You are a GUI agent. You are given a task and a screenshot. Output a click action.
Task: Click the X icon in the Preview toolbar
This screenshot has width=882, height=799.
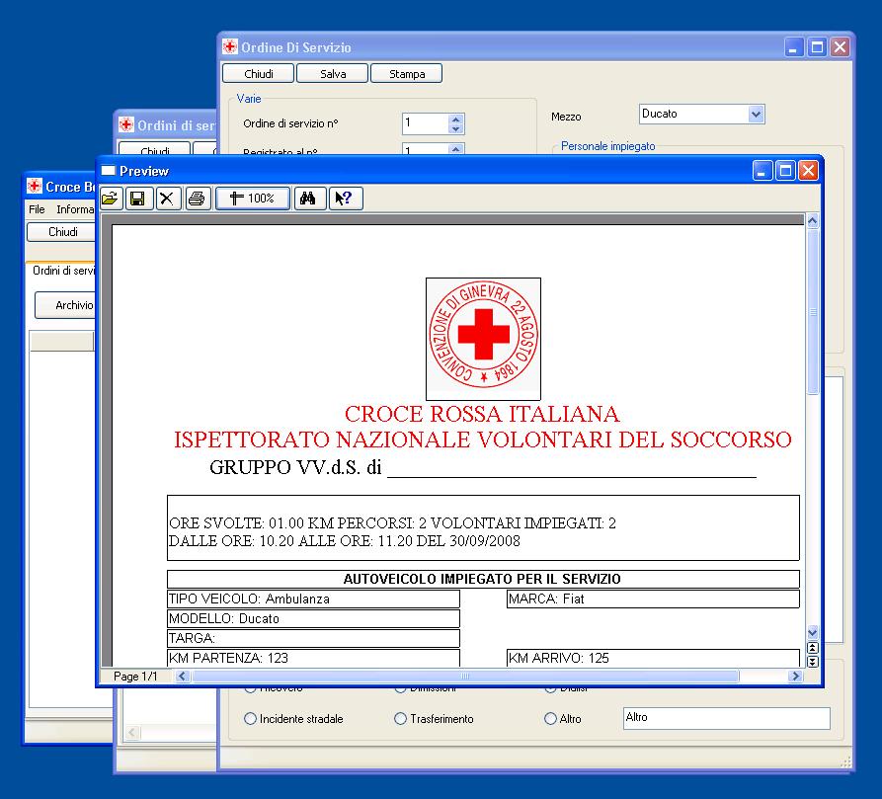click(x=167, y=199)
